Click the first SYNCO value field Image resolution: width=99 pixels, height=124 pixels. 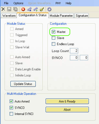(74, 58)
